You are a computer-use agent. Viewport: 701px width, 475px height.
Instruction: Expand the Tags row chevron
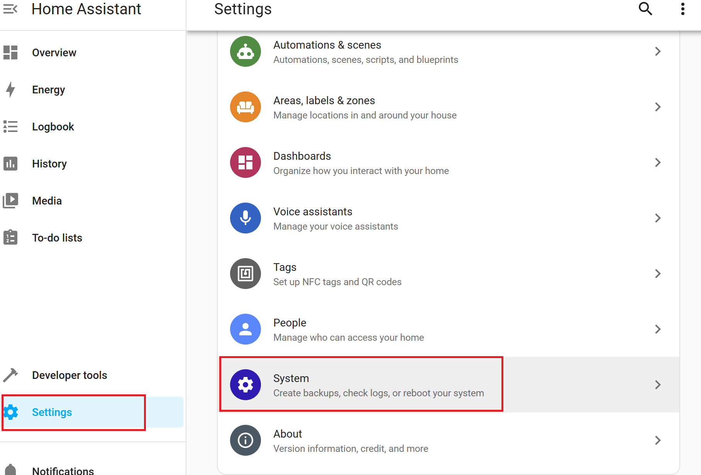(658, 274)
